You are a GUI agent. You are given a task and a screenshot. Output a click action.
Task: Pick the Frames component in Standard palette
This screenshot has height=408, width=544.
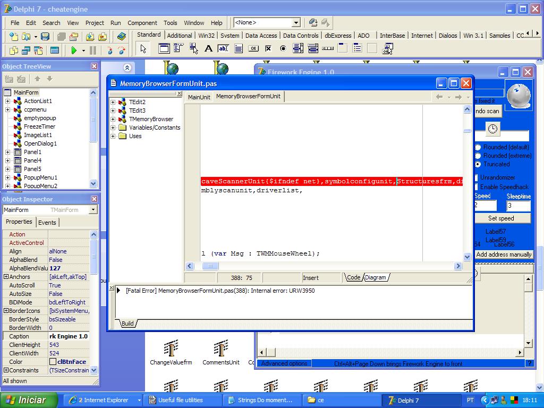164,49
